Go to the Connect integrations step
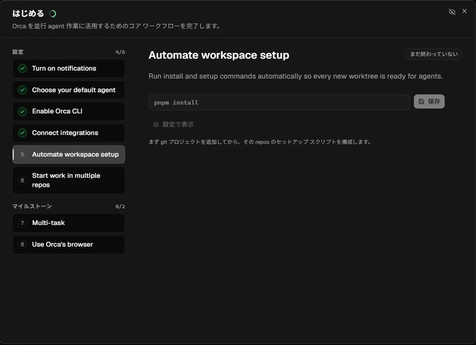Image resolution: width=476 pixels, height=345 pixels. point(69,133)
